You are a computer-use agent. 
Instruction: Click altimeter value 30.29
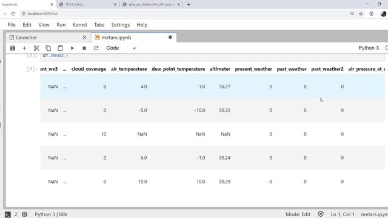pos(224,182)
